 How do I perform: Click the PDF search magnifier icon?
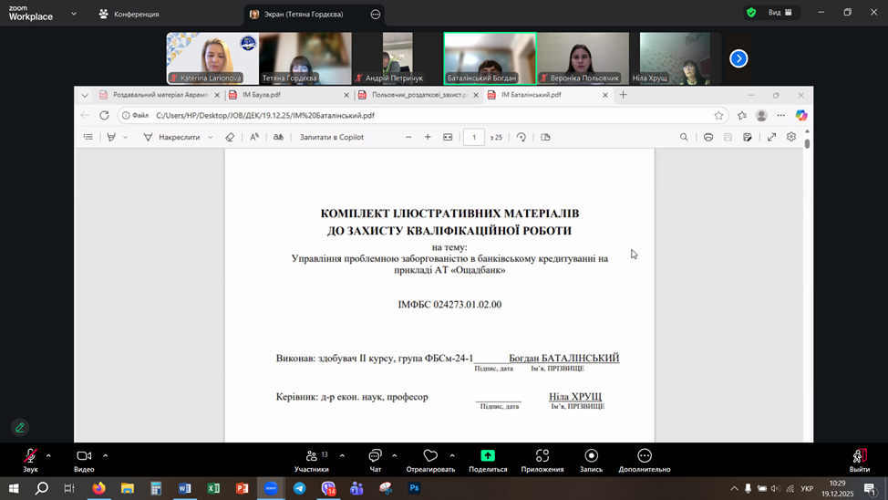click(684, 137)
